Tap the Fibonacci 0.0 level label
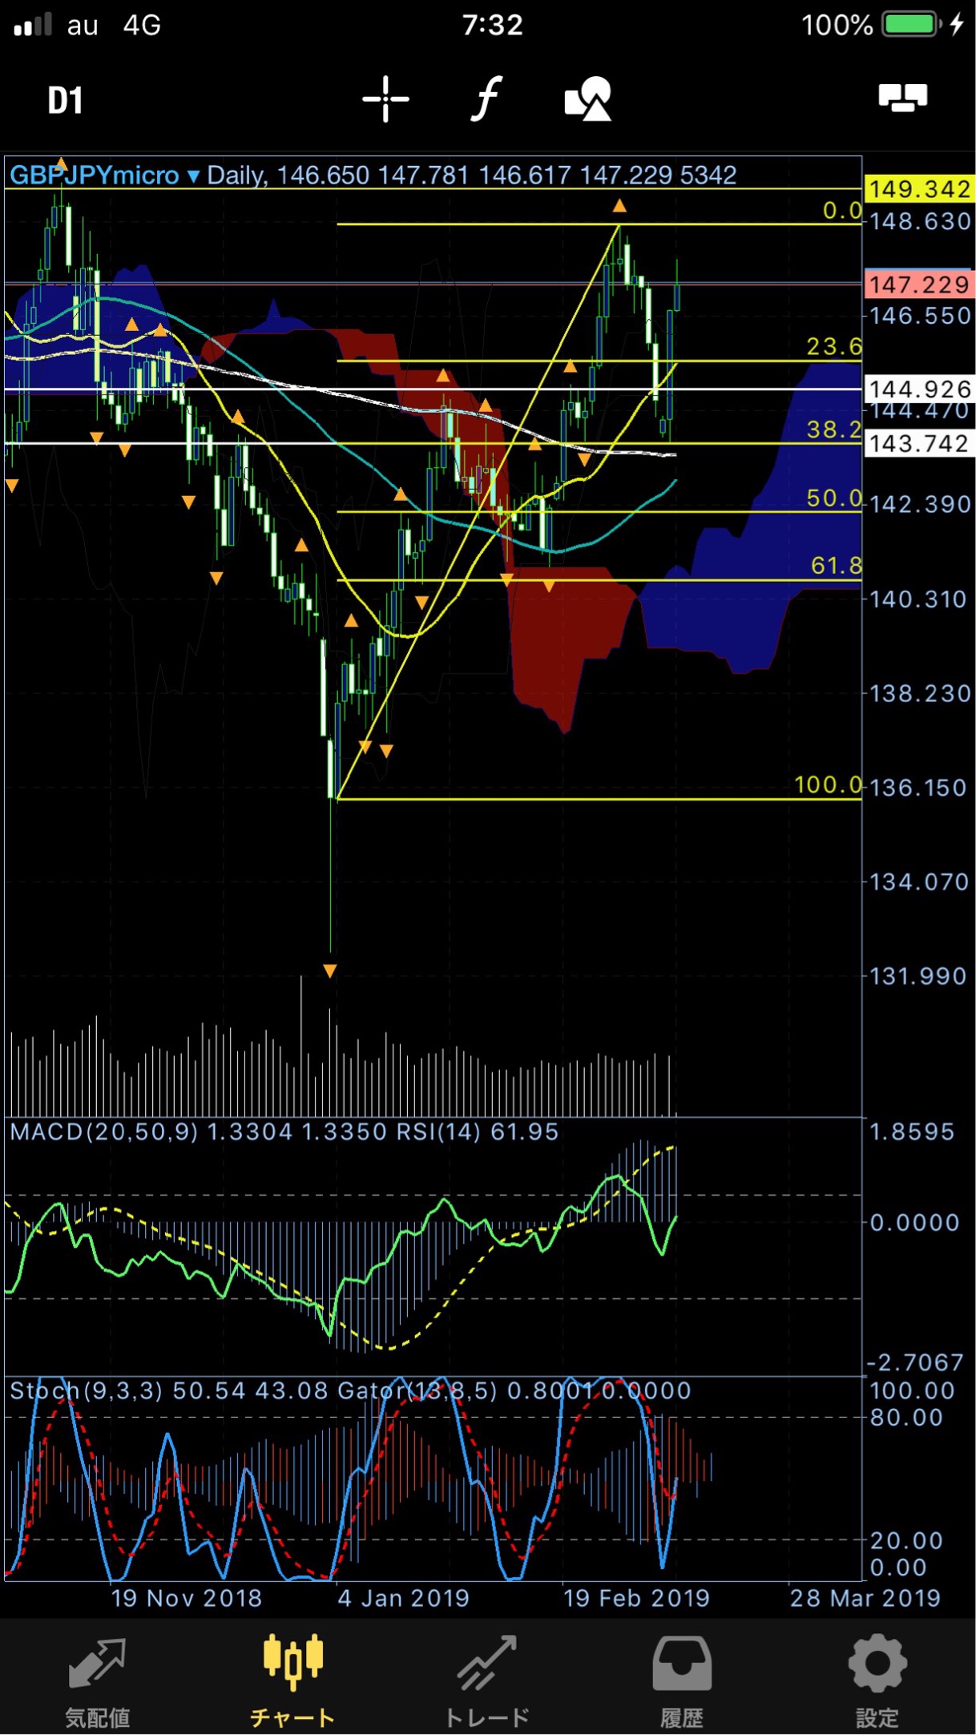Screen dimensions: 976x1735 tap(843, 211)
